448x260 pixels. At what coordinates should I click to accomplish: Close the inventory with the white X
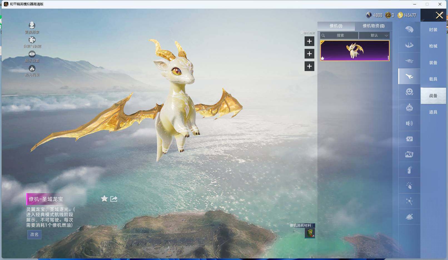pos(439,15)
